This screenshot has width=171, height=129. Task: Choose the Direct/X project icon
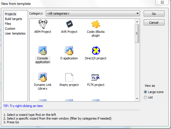[x=96, y=51]
